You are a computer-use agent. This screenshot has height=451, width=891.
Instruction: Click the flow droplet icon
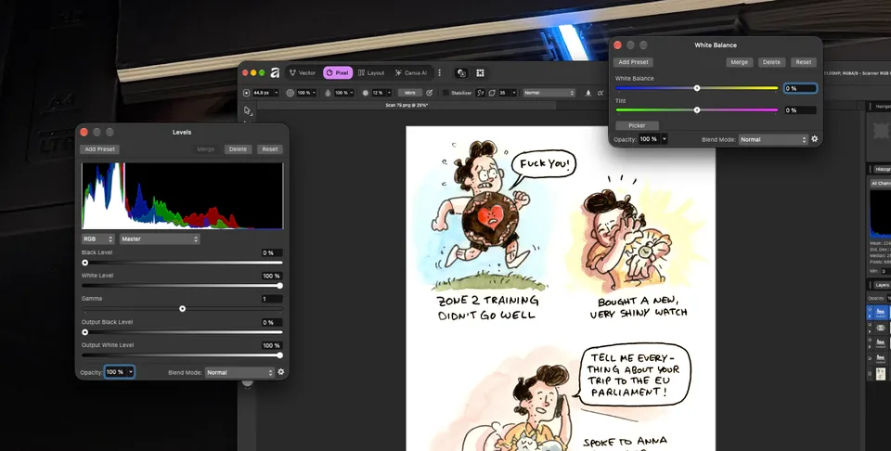(x=328, y=93)
